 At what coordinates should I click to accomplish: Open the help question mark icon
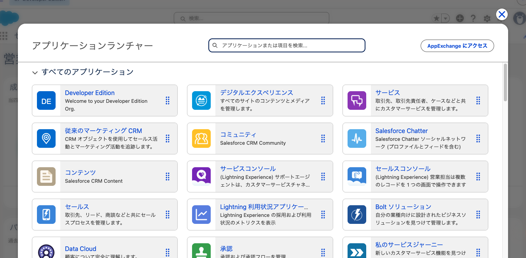[x=473, y=18]
